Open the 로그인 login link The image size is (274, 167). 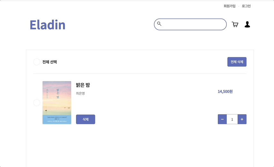point(246,6)
